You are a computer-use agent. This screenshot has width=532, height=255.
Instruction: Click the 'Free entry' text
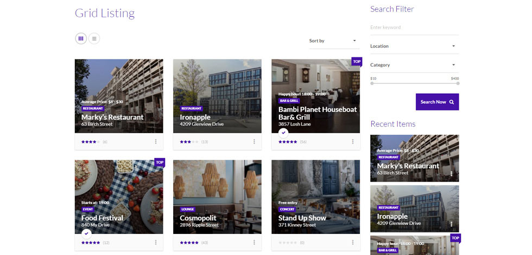288,202
